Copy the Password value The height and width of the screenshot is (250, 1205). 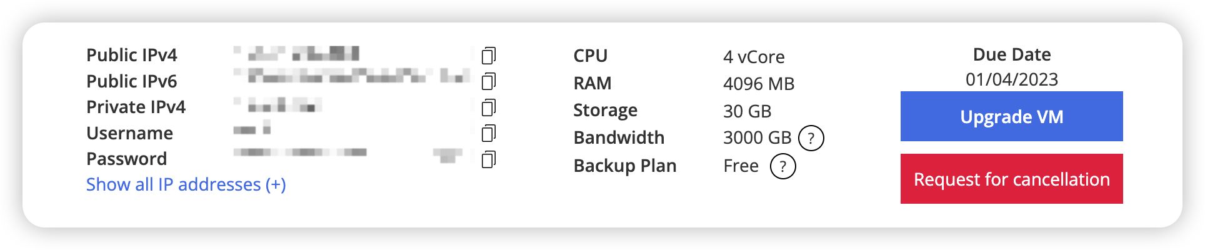click(489, 159)
